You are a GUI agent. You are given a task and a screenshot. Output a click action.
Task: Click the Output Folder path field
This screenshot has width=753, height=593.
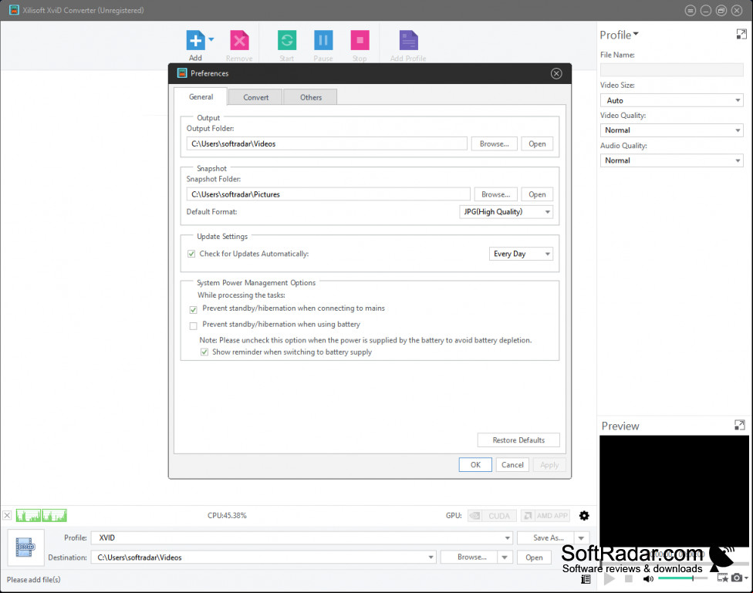click(326, 143)
